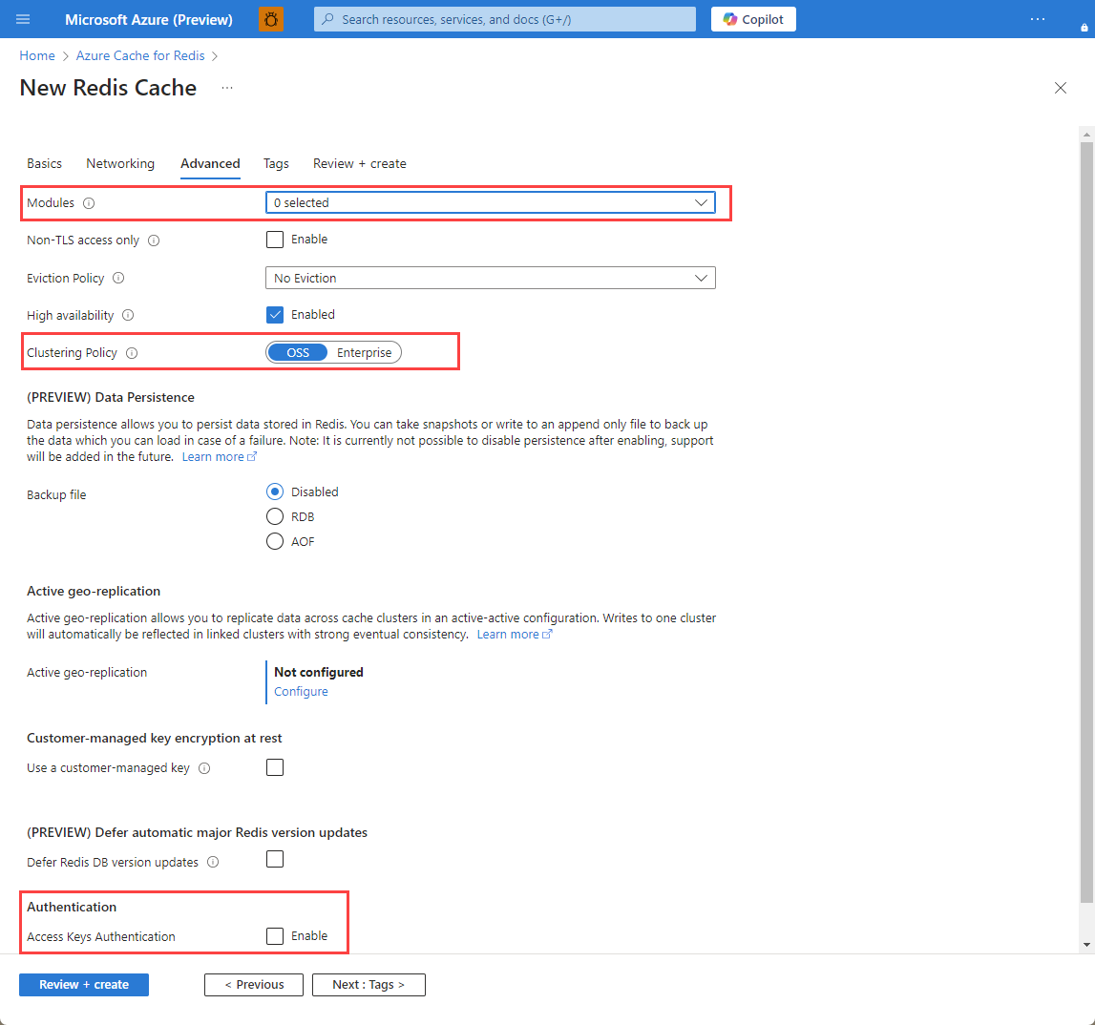
Task: Expand the Modules dropdown
Action: point(491,202)
